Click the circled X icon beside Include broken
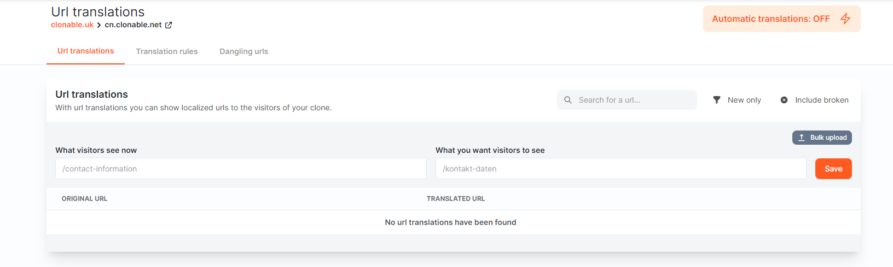893x267 pixels. (784, 100)
